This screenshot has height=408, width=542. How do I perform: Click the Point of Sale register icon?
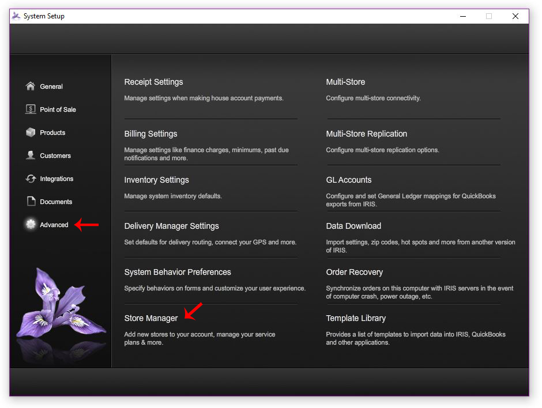tap(31, 109)
